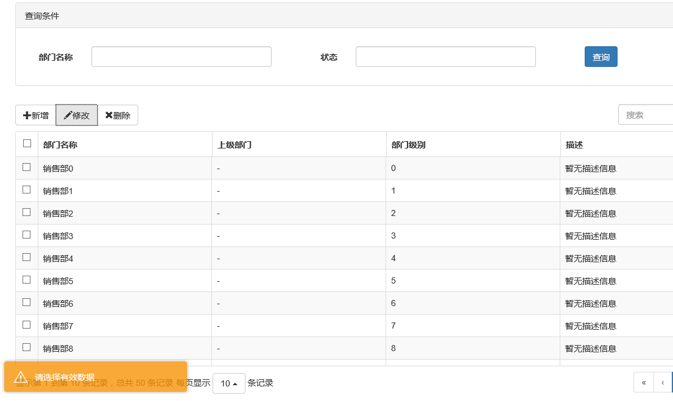Focus the 部门名称 input field

pyautogui.click(x=181, y=57)
